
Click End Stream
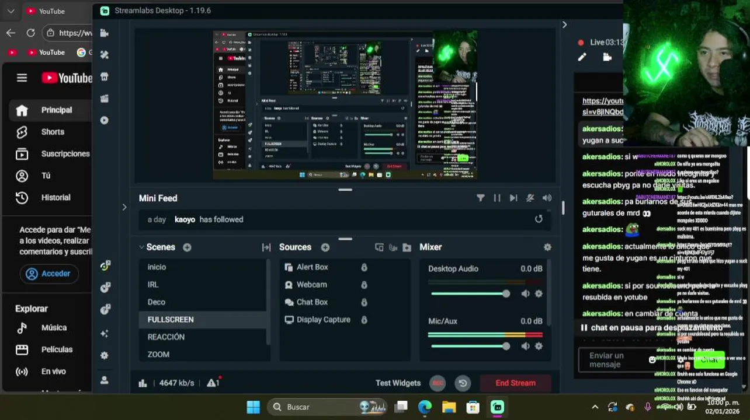(515, 383)
